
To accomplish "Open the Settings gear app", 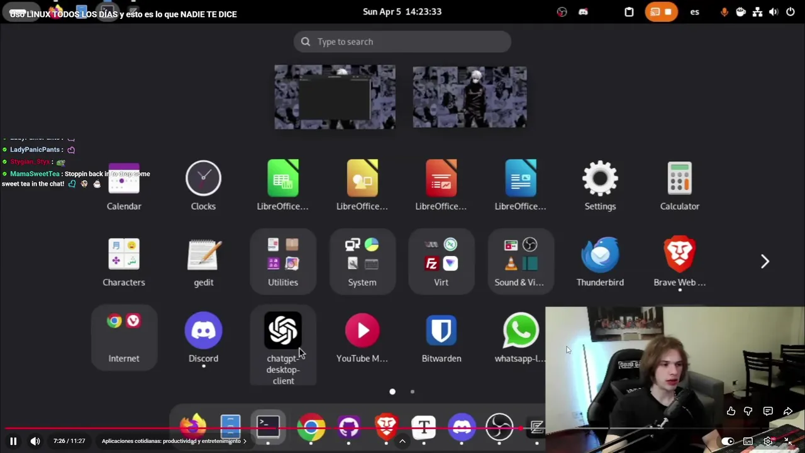I will pos(600,186).
